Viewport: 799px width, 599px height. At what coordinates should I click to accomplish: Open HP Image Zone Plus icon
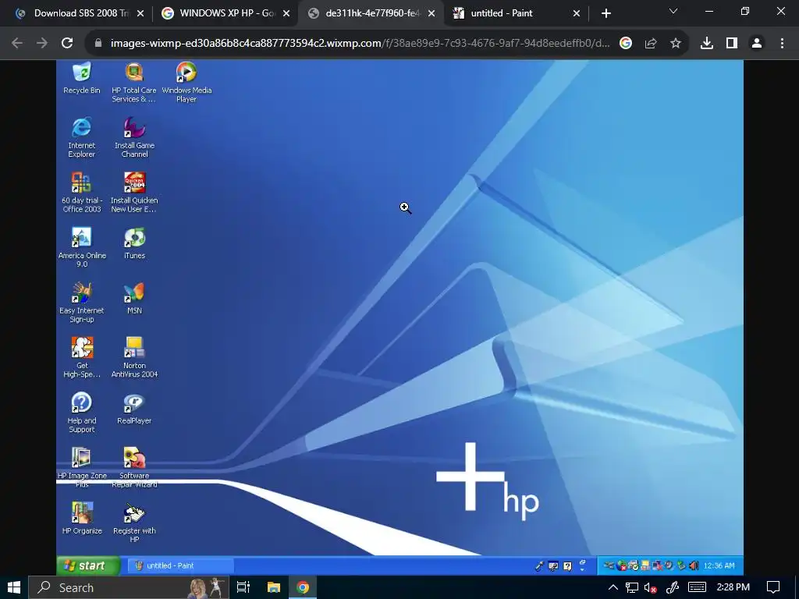pos(81,467)
